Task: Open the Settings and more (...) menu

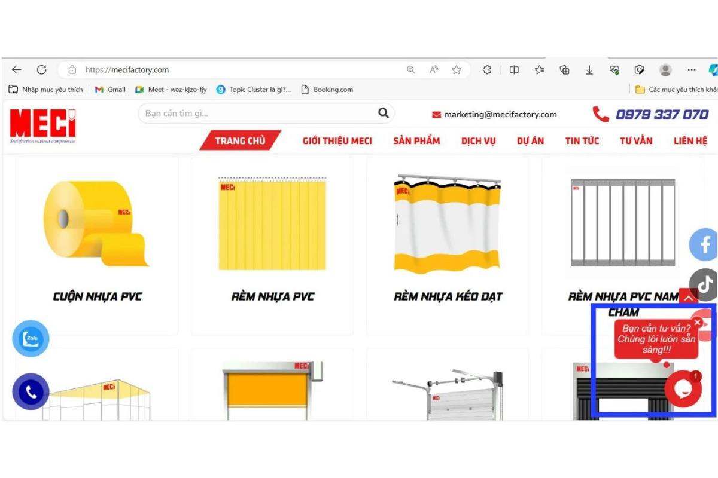Action: [x=691, y=69]
